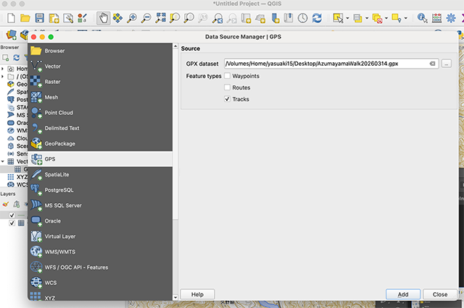Refresh the map canvas
The image size is (464, 308).
click(x=317, y=18)
